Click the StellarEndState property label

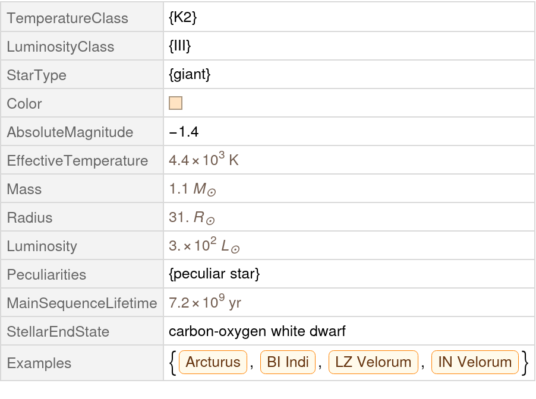click(58, 332)
